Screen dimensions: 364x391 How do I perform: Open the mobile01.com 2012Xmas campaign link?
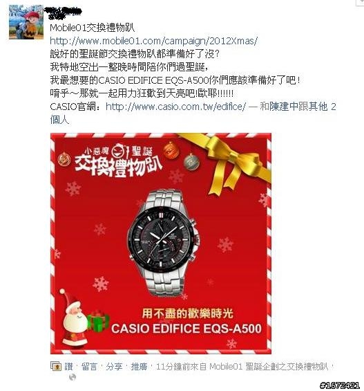pos(154,40)
